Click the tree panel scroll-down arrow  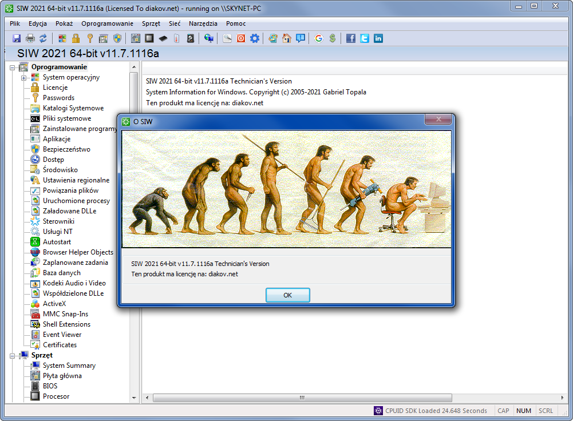[x=134, y=398]
